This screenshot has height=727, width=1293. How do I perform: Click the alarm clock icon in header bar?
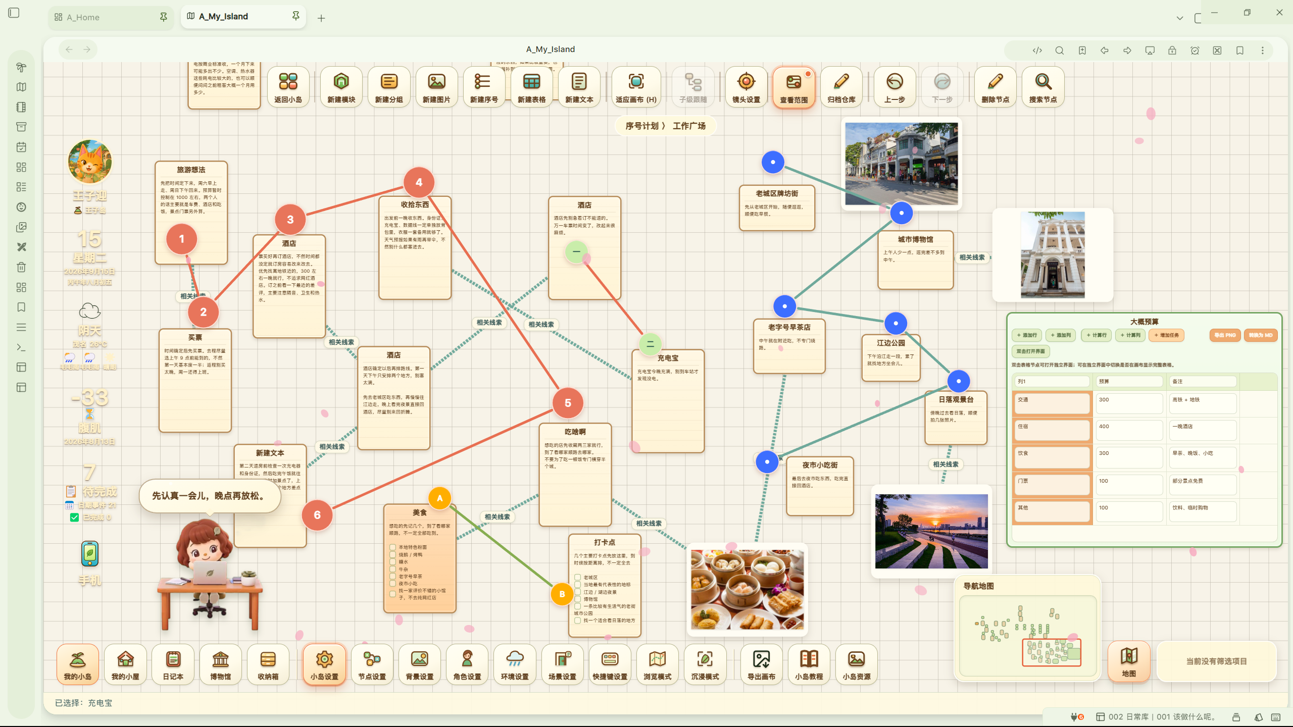click(x=1195, y=50)
